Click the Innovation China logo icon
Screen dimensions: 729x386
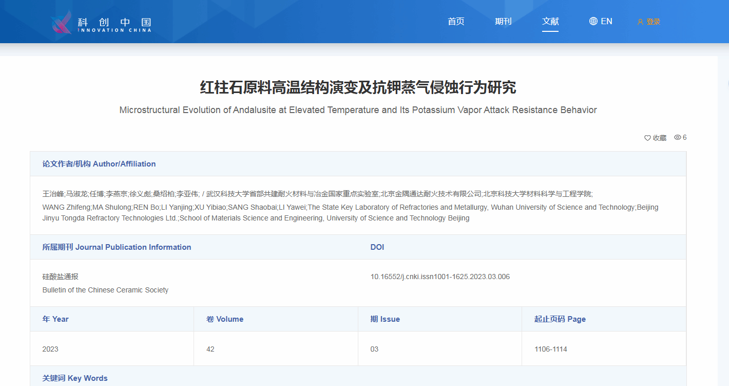62,22
